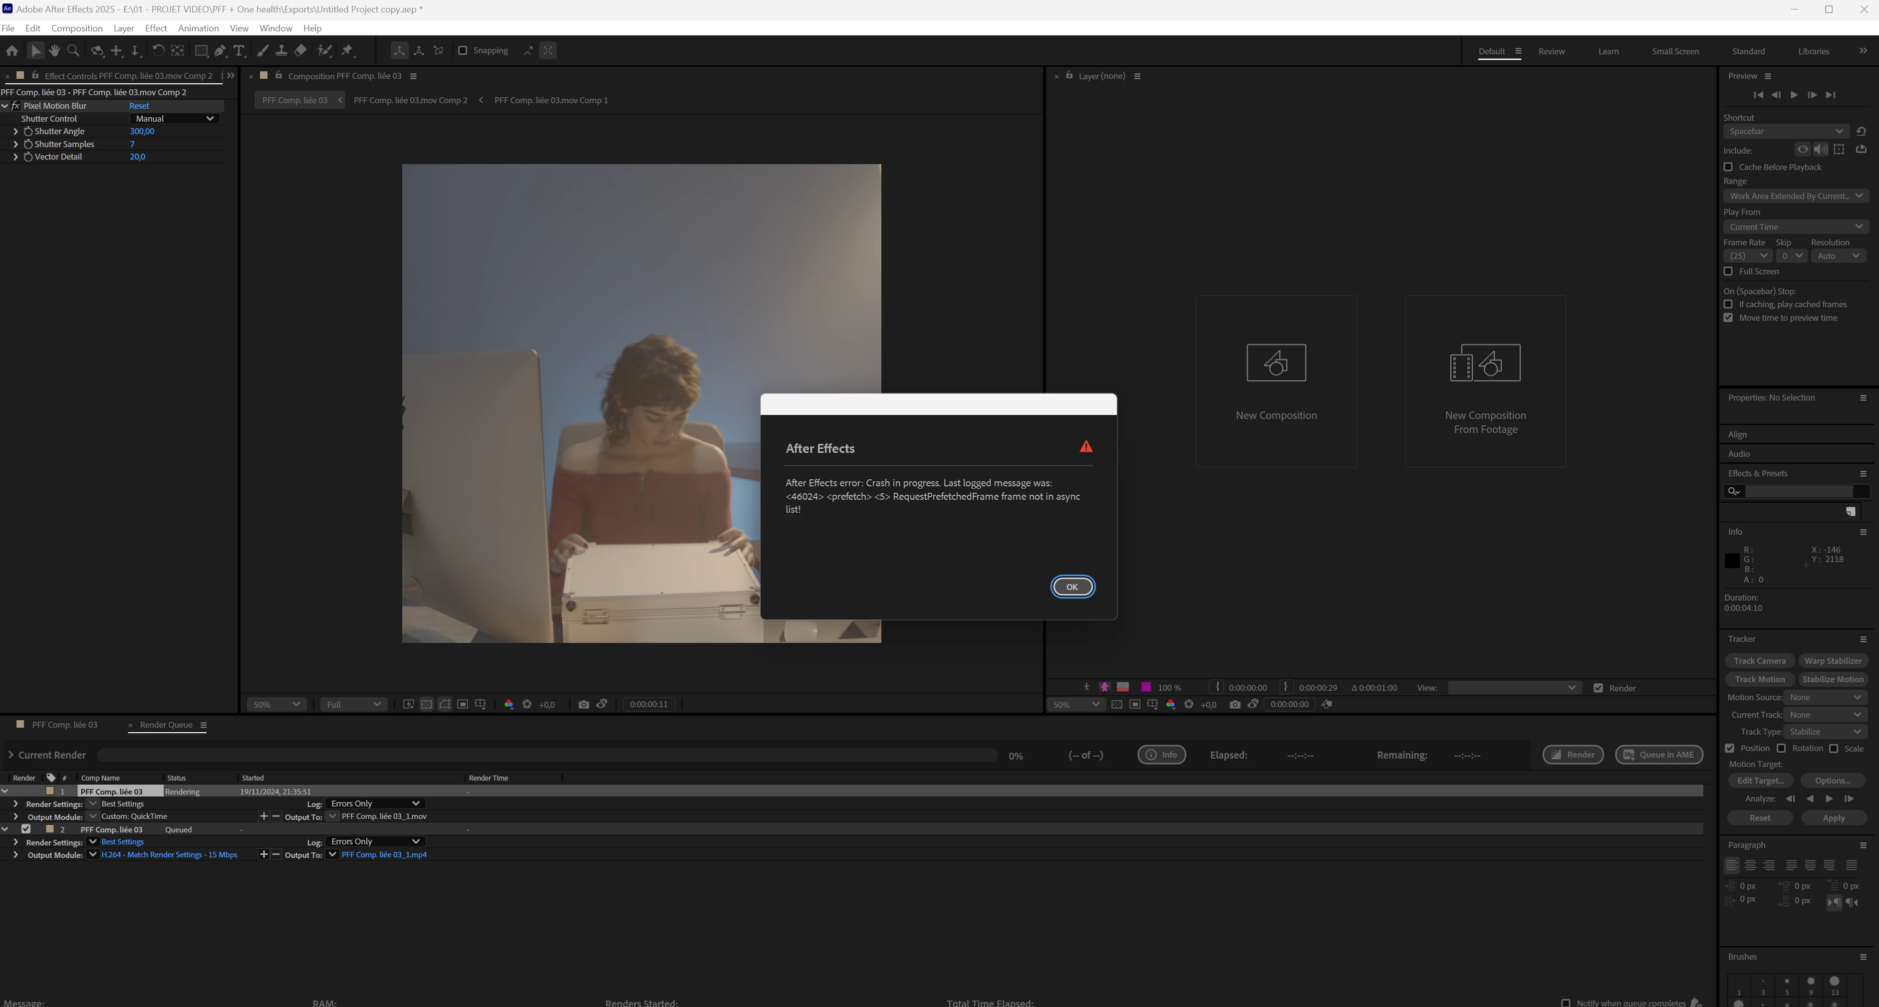Check the Rotation checkbox in Tracker

1781,748
